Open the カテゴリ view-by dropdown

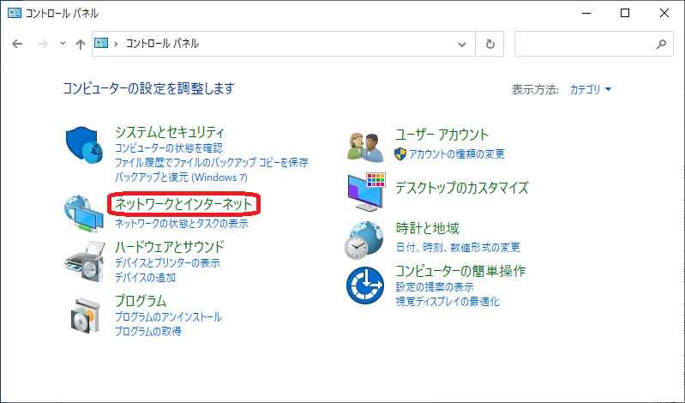(x=591, y=89)
